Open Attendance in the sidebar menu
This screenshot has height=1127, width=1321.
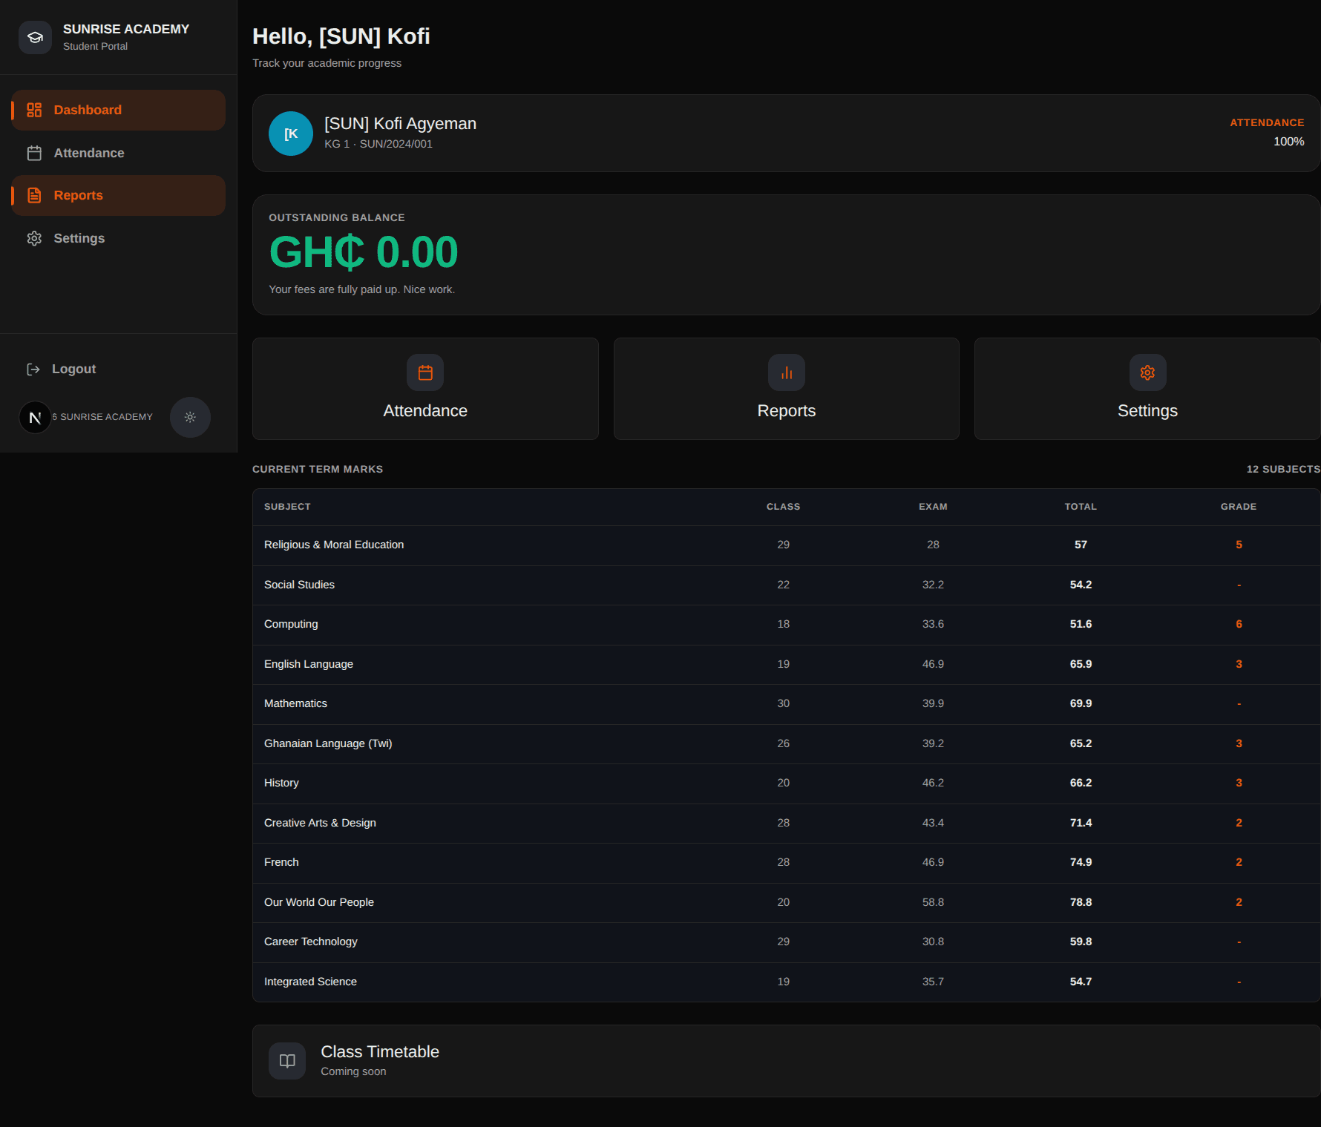click(118, 153)
